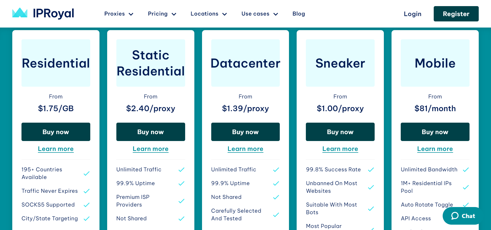Go to the Blog page
Image resolution: width=491 pixels, height=230 pixels.
[x=299, y=14]
